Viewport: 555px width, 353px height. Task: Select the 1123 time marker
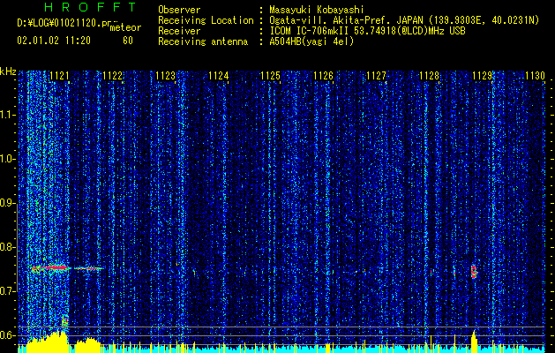click(x=165, y=76)
